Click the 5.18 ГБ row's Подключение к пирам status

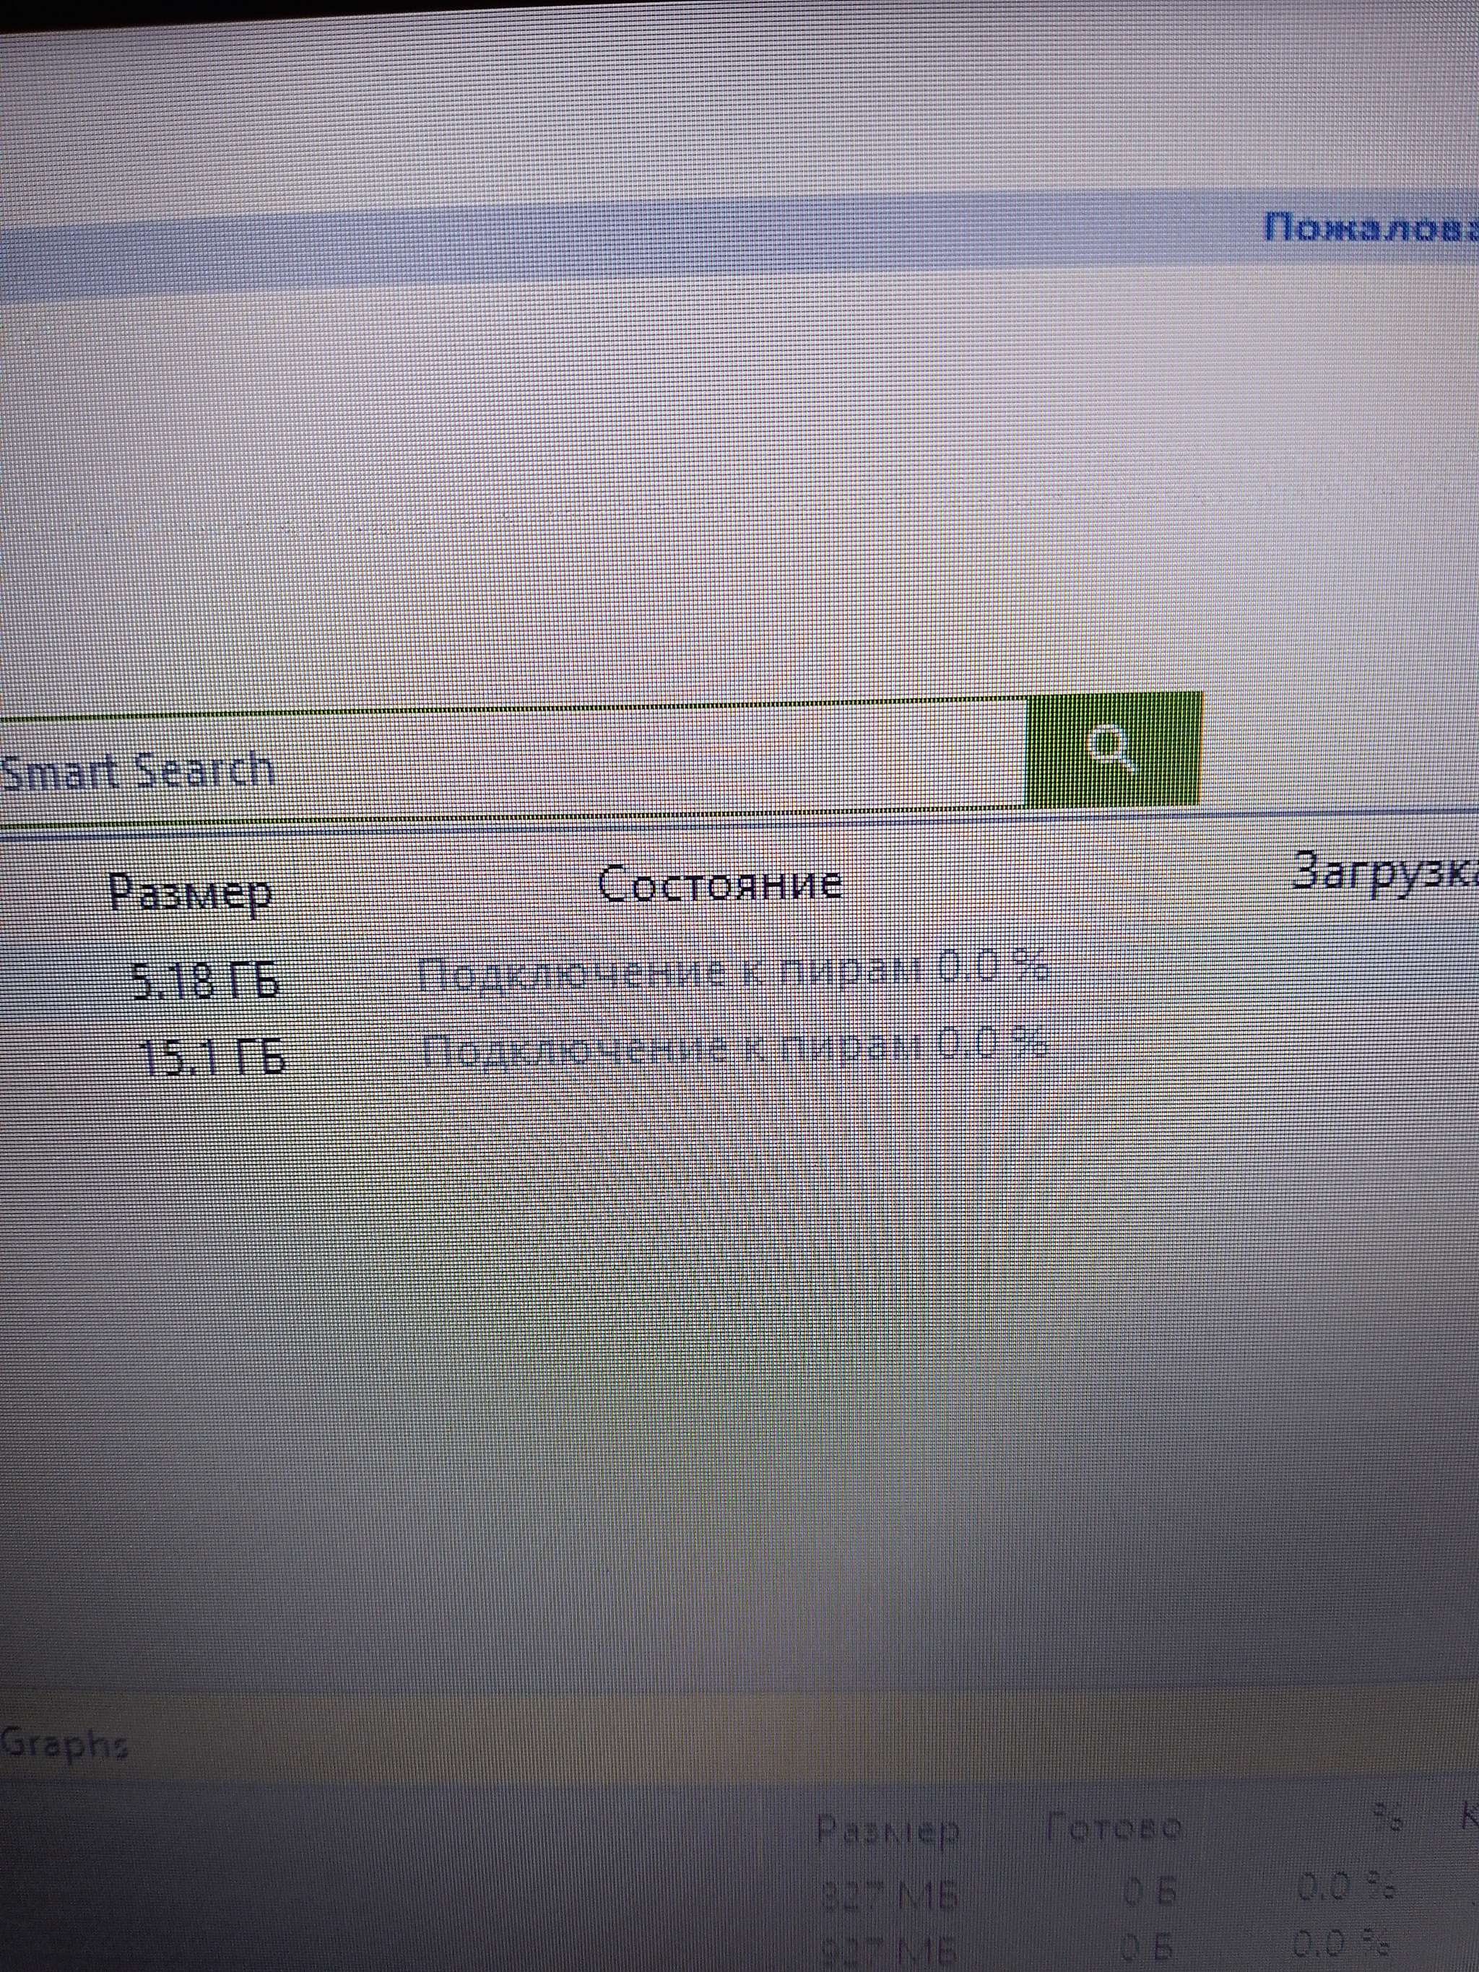(733, 972)
